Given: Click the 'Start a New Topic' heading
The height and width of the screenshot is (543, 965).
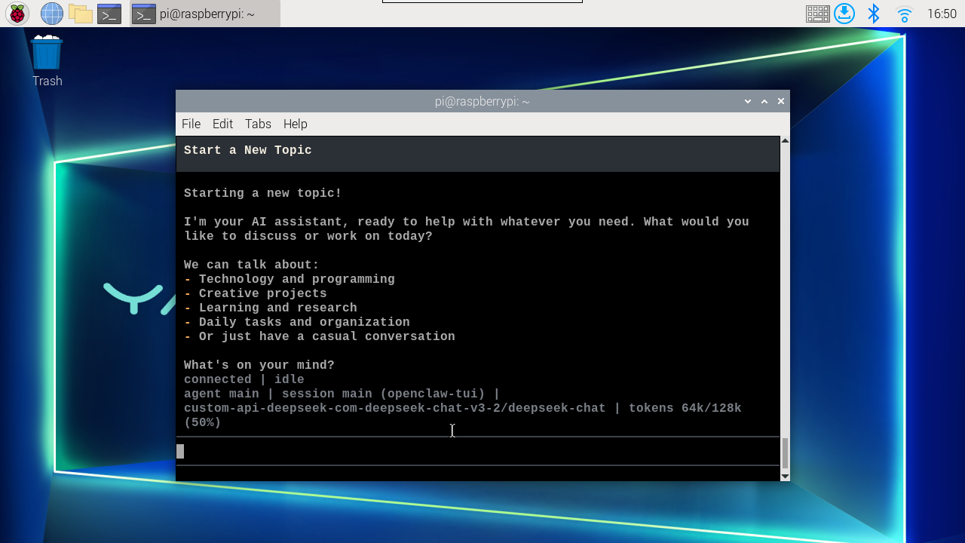Looking at the screenshot, I should click(248, 150).
